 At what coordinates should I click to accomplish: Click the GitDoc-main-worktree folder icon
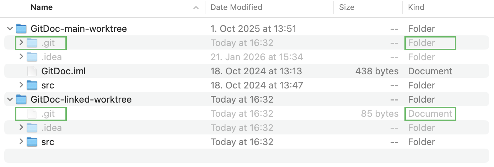[x=22, y=29]
